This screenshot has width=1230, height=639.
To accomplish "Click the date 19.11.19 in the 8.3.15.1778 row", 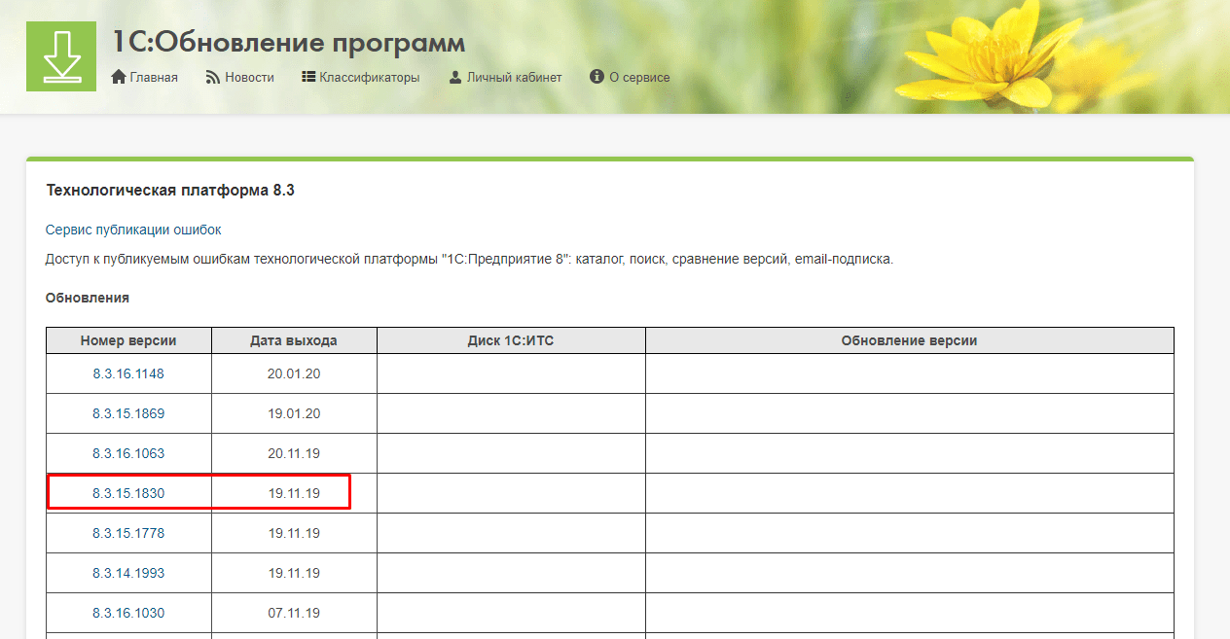I will pos(294,533).
